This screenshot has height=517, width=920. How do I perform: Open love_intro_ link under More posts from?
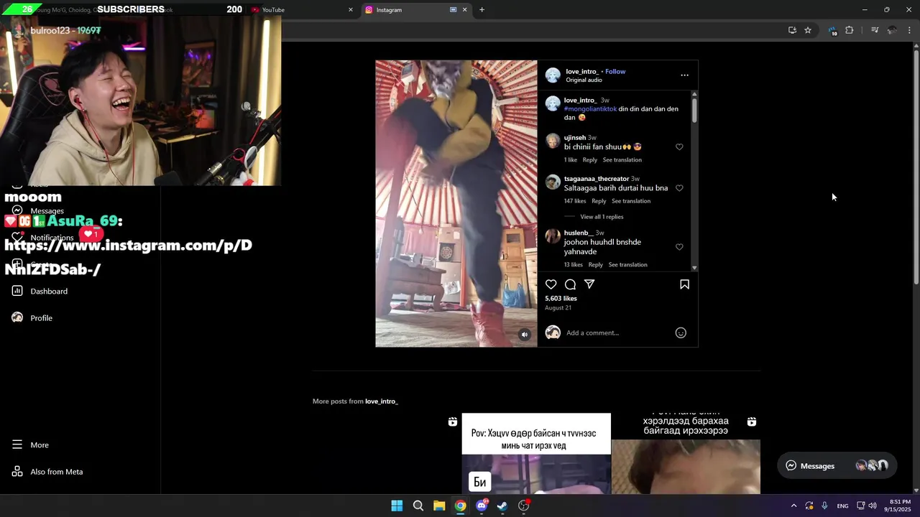pyautogui.click(x=382, y=401)
